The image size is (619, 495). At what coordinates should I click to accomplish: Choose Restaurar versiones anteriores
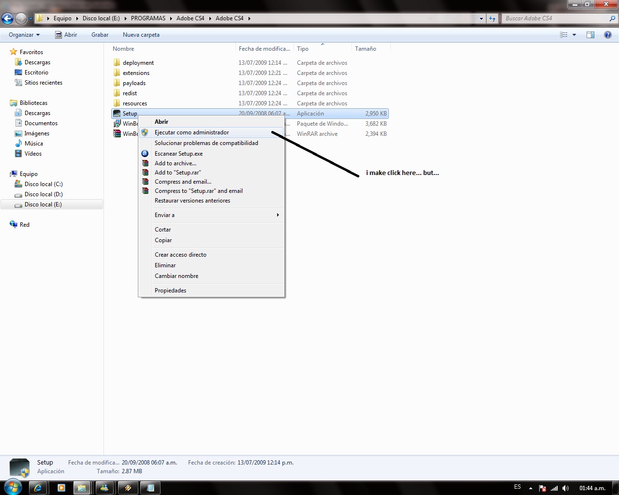(x=211, y=201)
